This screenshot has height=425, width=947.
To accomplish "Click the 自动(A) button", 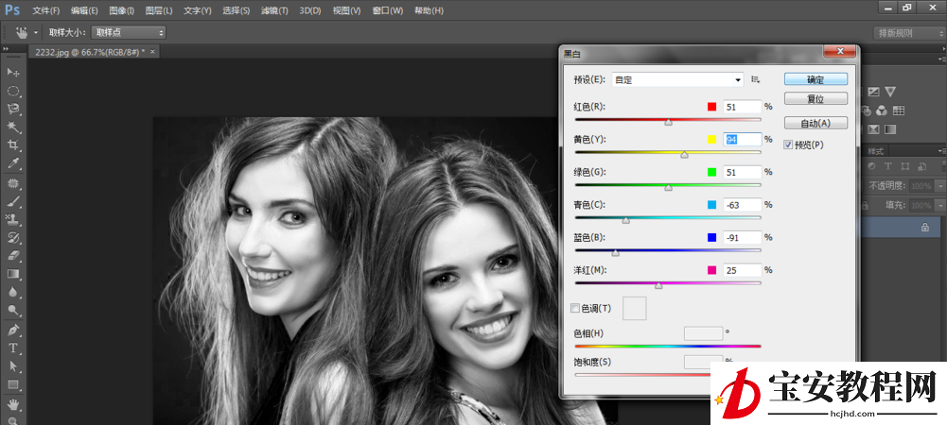I will (x=815, y=123).
